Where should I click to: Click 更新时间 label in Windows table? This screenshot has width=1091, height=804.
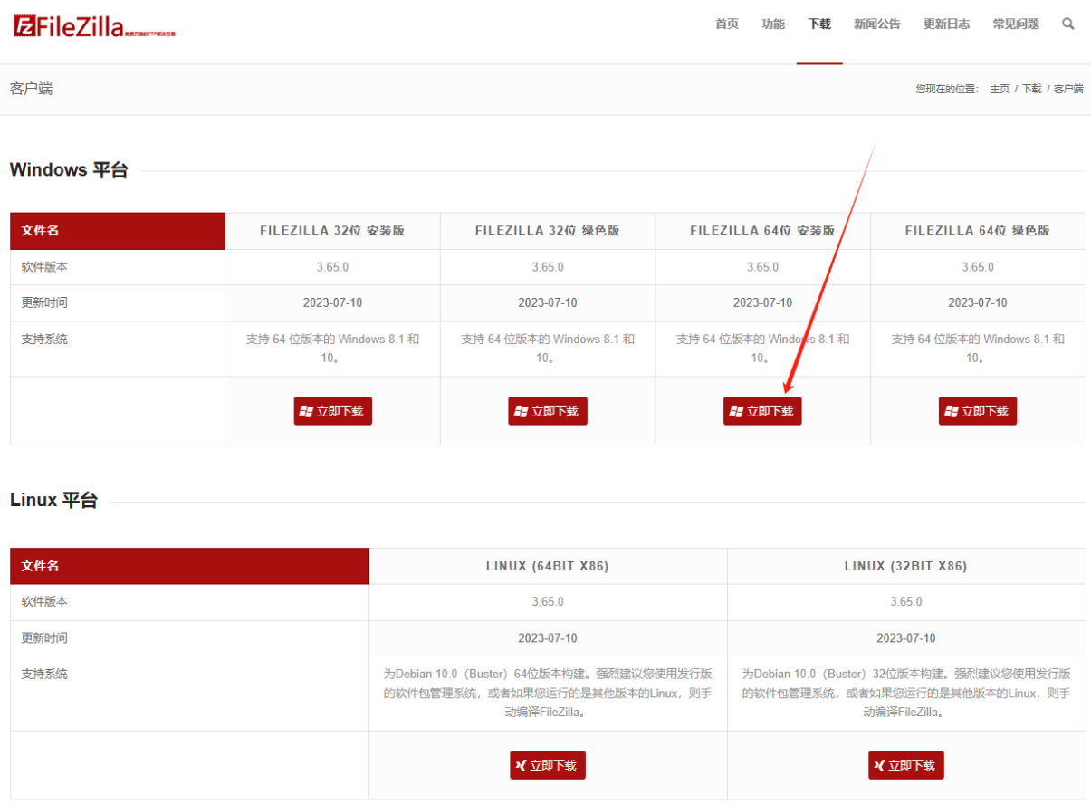44,302
